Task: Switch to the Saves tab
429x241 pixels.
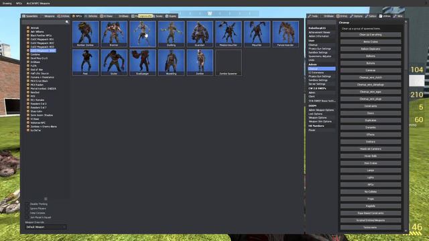Action: (x=158, y=16)
